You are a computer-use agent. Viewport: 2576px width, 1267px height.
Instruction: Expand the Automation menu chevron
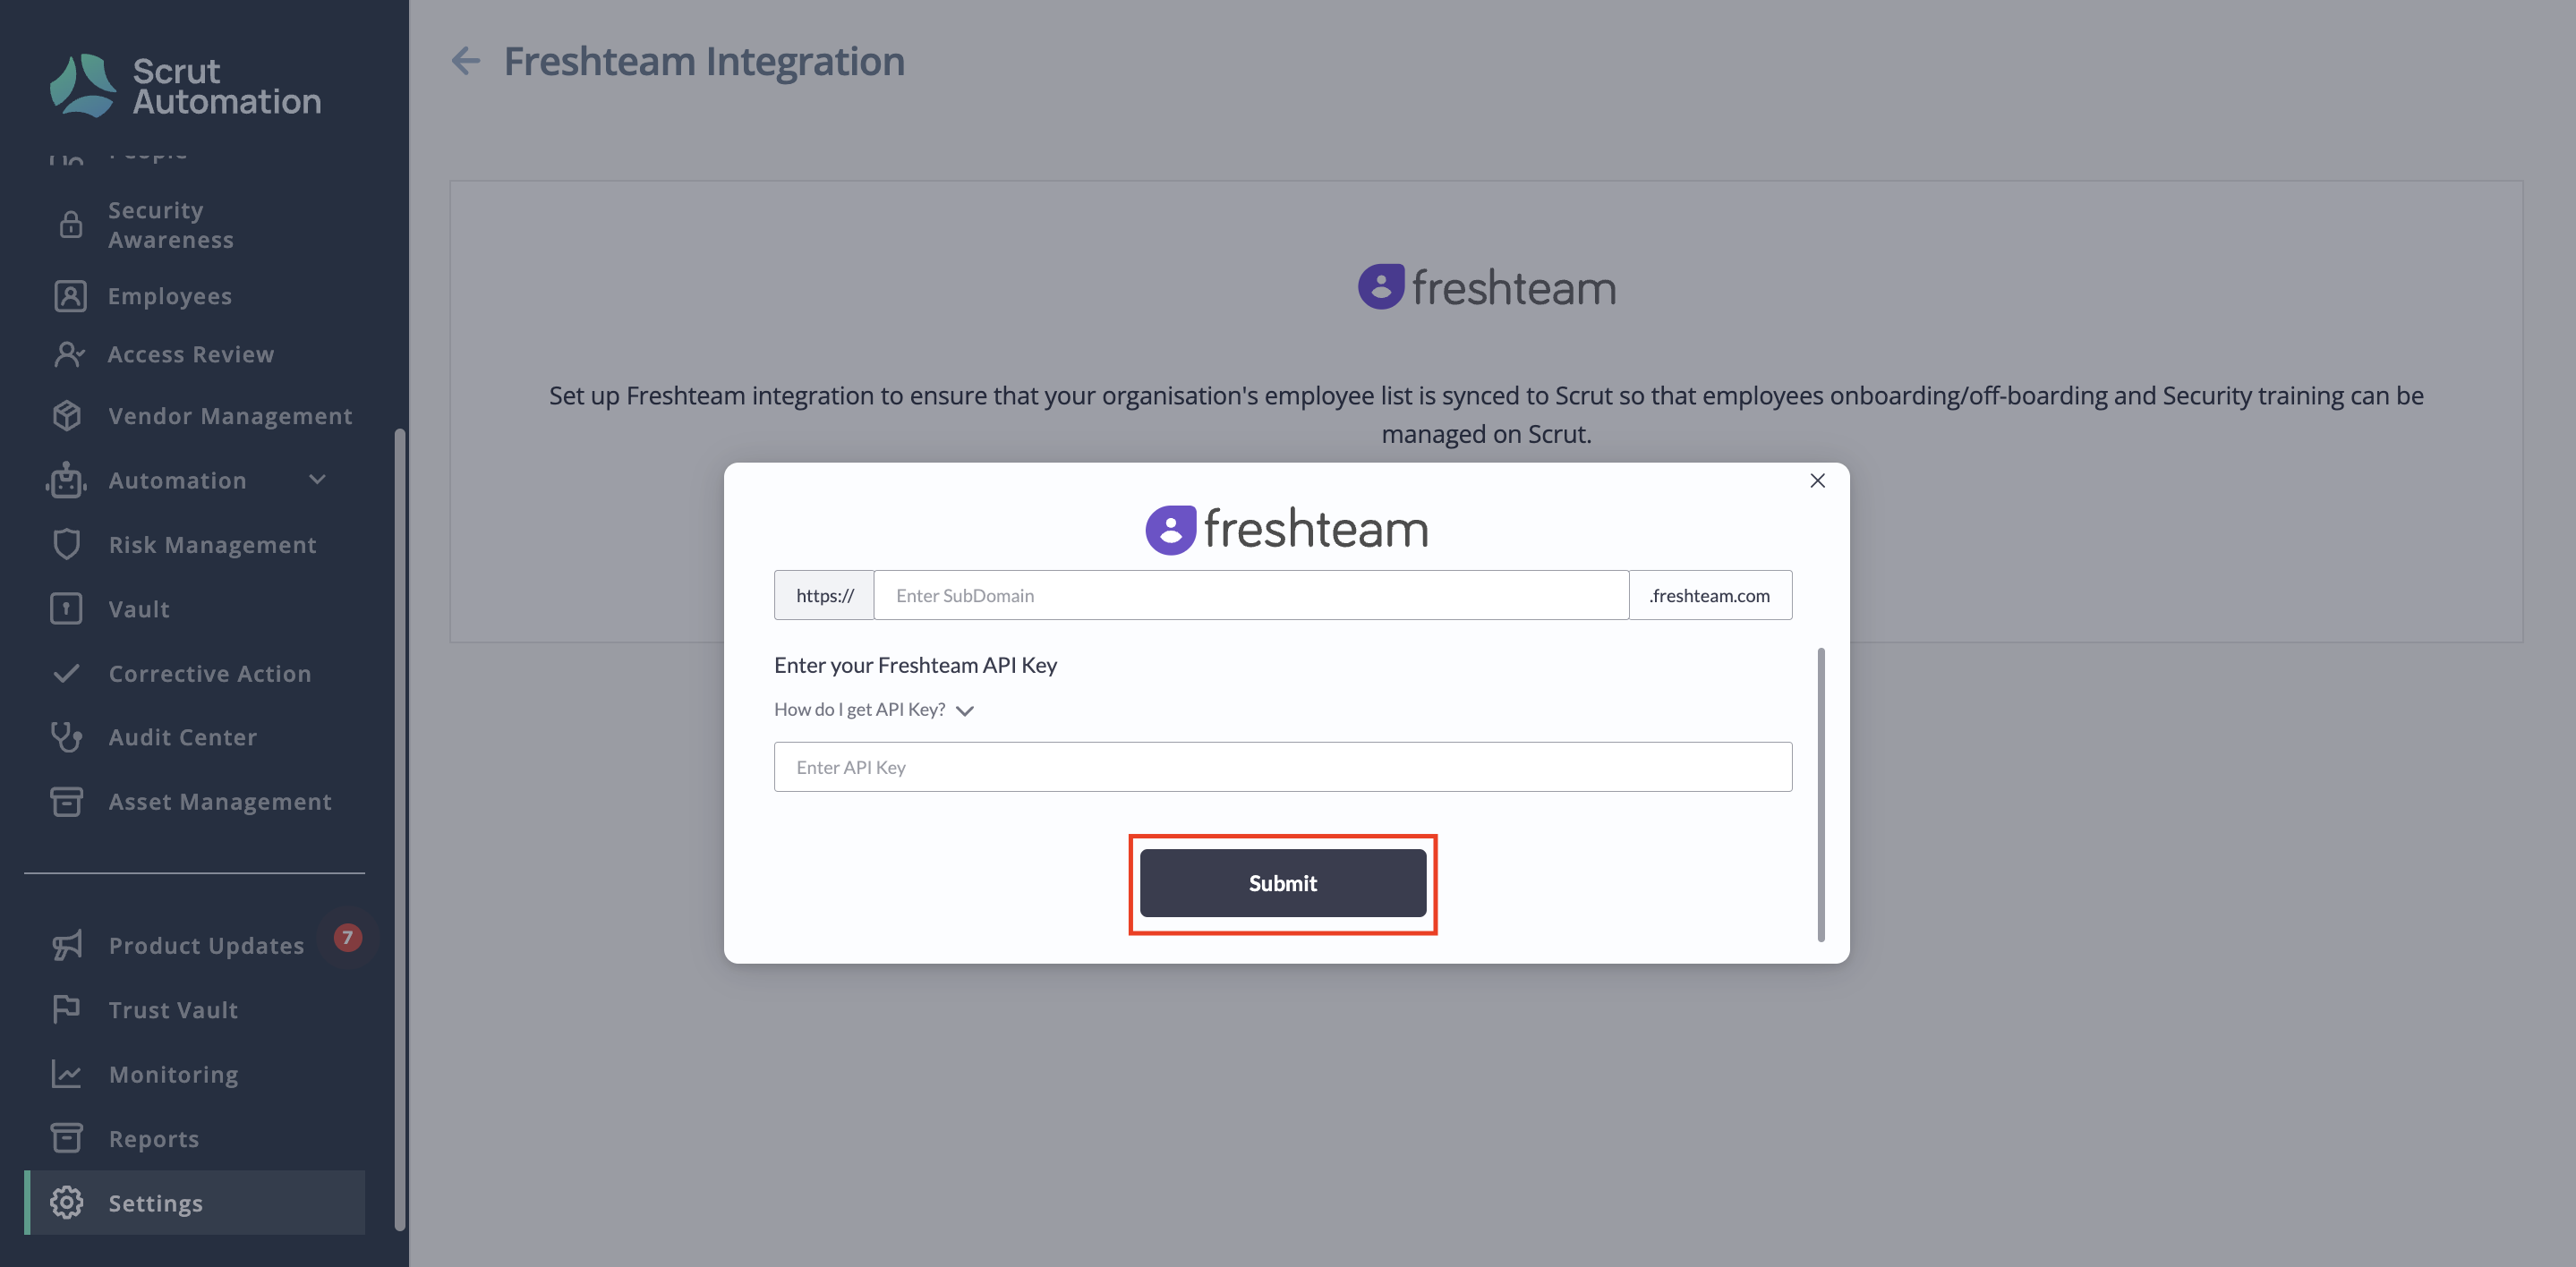317,480
